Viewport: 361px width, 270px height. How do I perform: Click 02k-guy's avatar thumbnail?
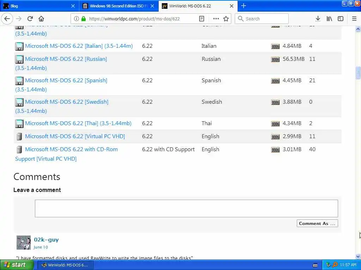tap(24, 243)
